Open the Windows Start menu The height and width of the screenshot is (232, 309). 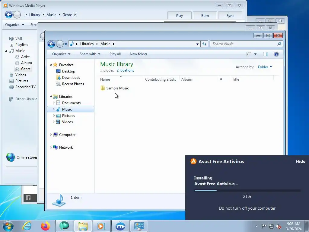click(8, 226)
